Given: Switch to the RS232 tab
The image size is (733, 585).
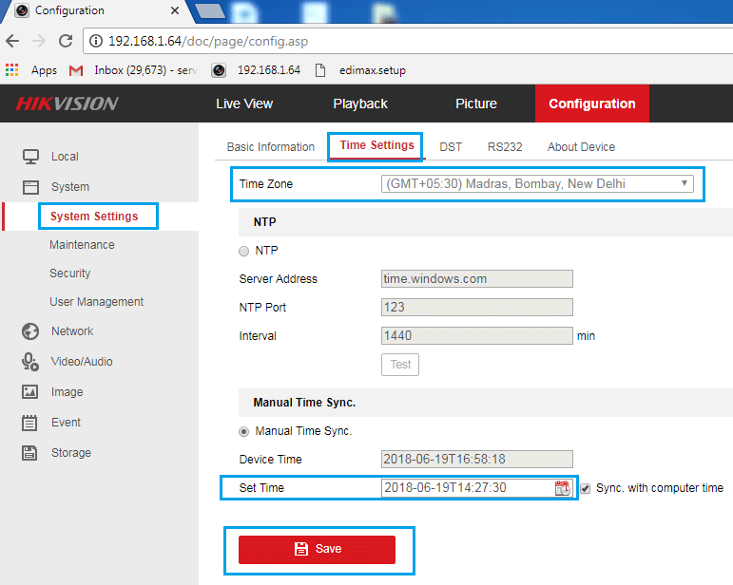Looking at the screenshot, I should pyautogui.click(x=505, y=147).
